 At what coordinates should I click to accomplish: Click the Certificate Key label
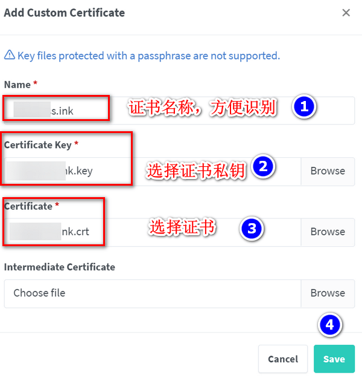37,145
